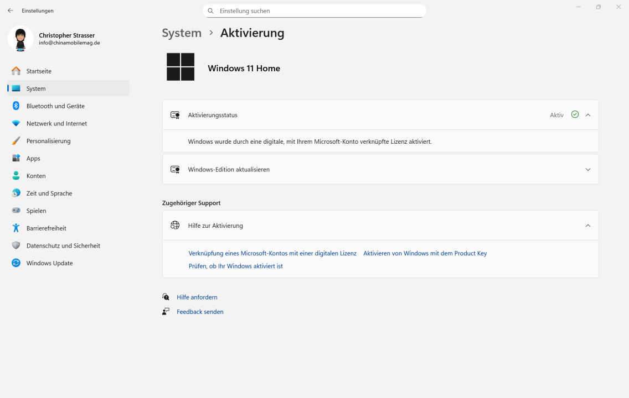
Task: Click the Feedback senden person icon
Action: (x=166, y=312)
